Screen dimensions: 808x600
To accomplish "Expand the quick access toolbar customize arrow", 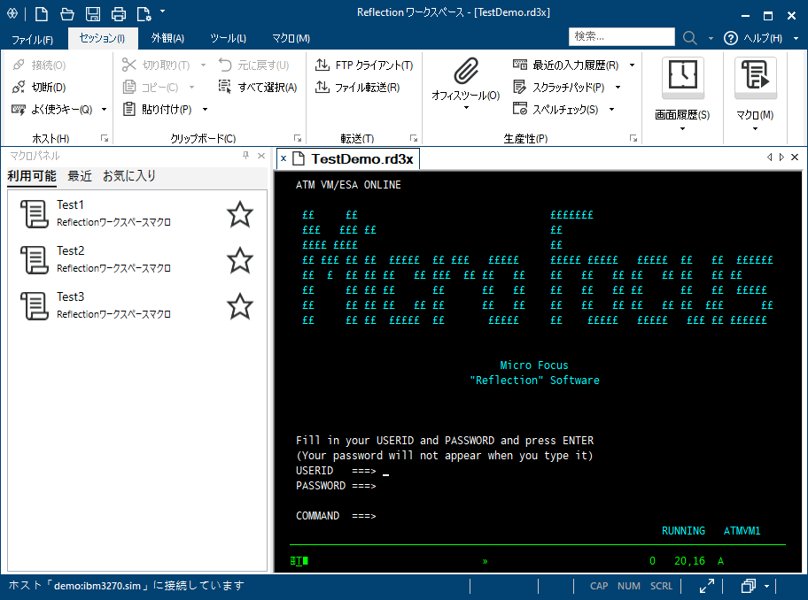I will click(163, 11).
